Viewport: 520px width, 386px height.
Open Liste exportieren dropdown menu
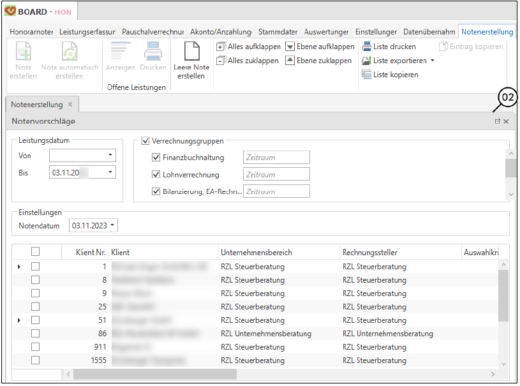pyautogui.click(x=433, y=61)
